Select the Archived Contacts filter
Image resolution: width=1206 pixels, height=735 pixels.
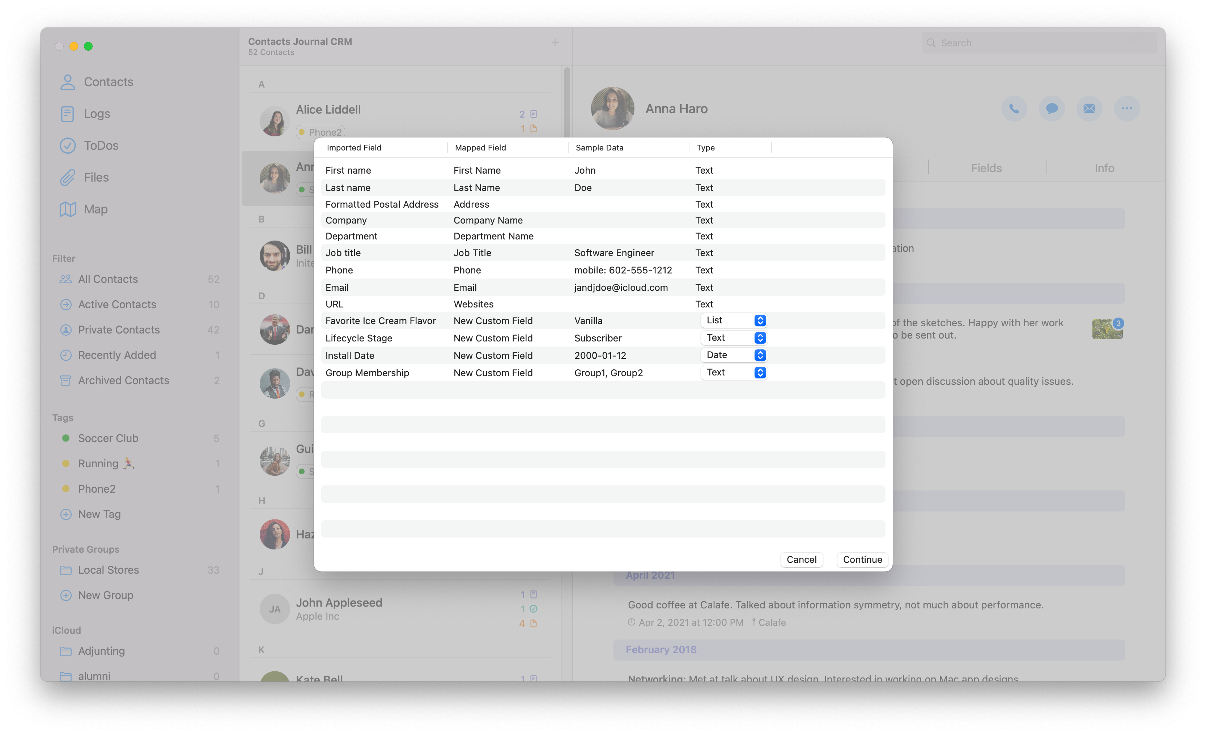pyautogui.click(x=123, y=381)
